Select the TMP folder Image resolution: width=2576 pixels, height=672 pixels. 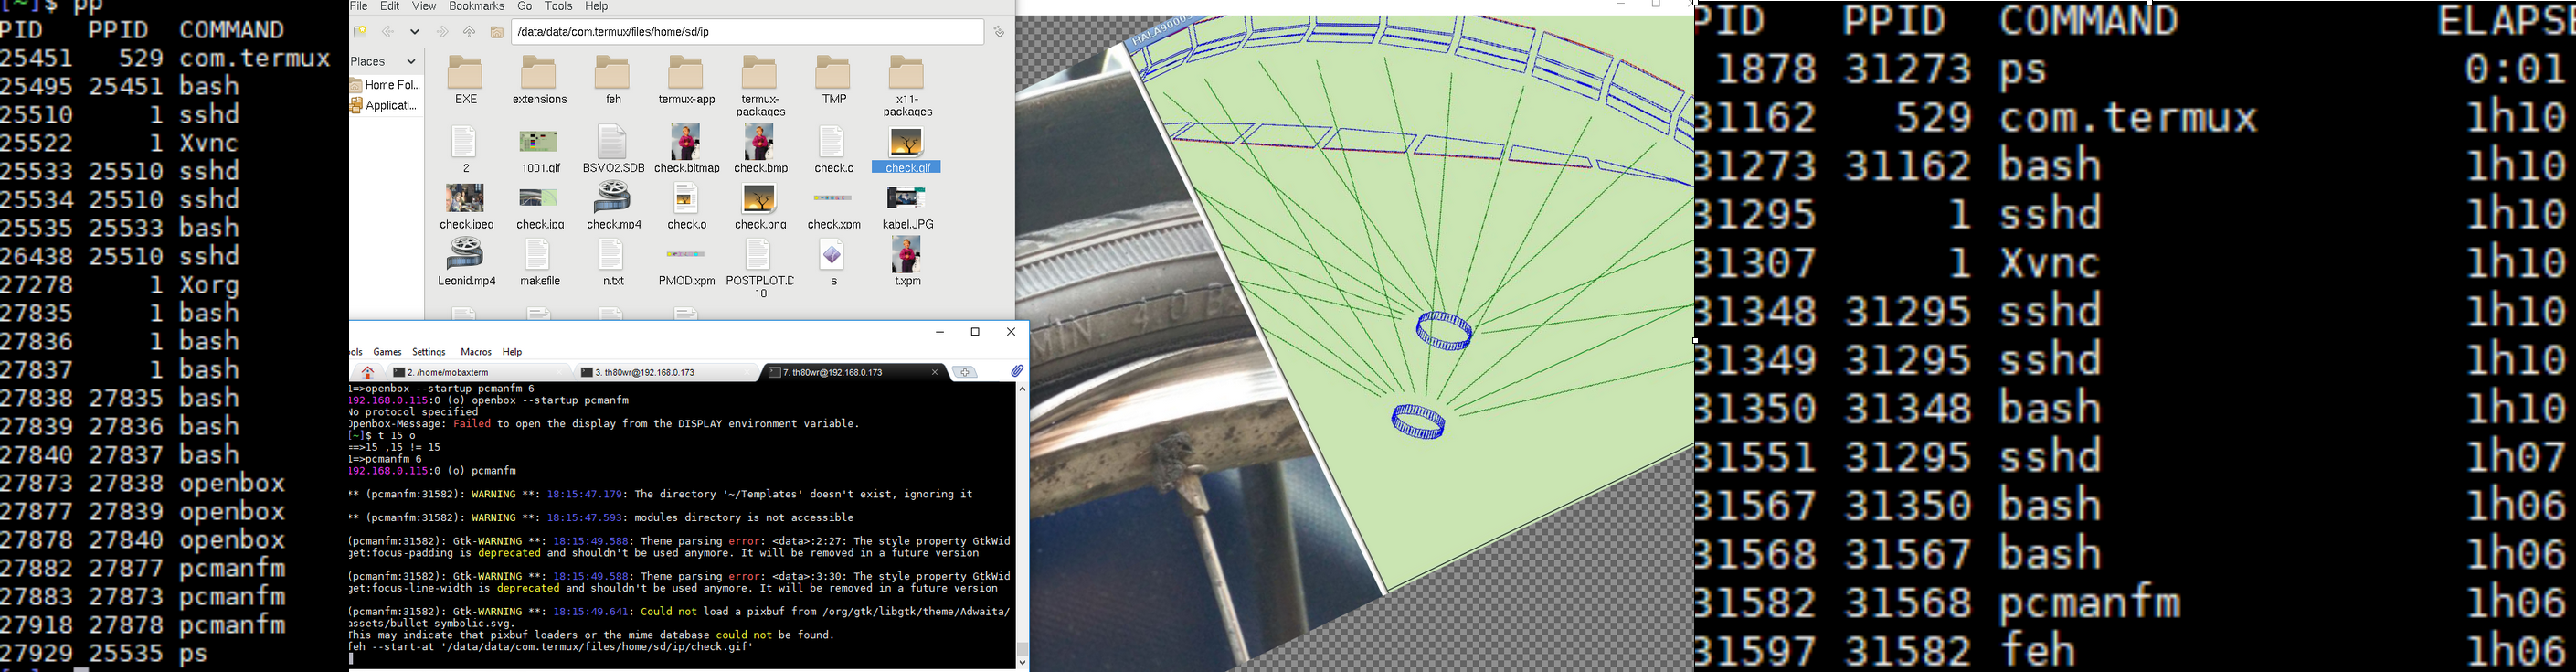coord(833,73)
